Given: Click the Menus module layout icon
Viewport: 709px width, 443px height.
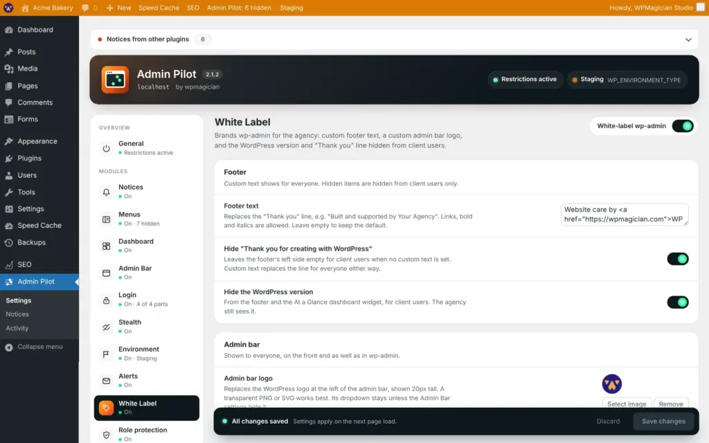Looking at the screenshot, I should coord(106,219).
